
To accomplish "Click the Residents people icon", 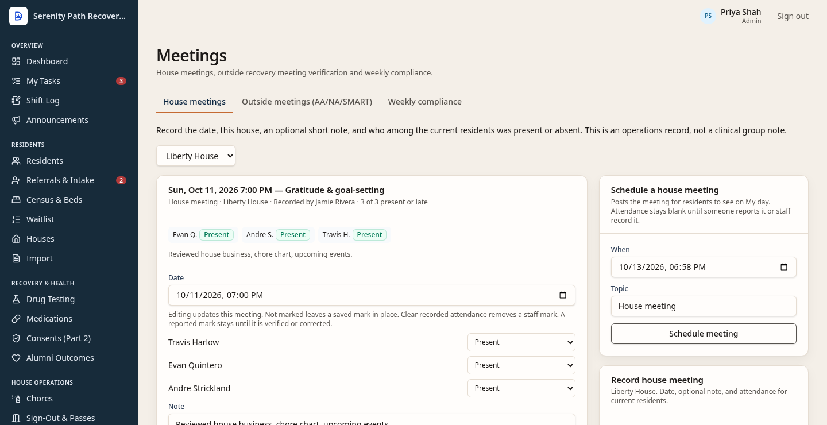I will (x=16, y=161).
